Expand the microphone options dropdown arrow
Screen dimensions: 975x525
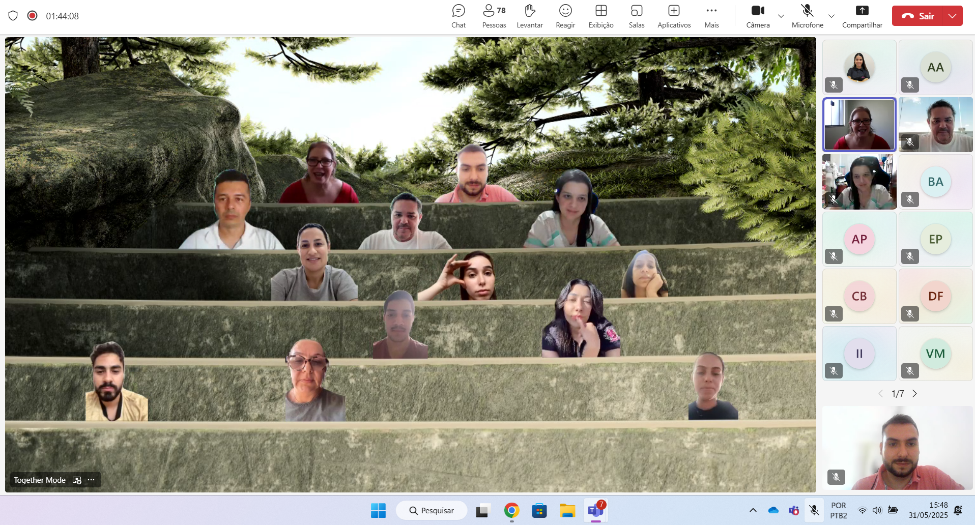tap(831, 16)
